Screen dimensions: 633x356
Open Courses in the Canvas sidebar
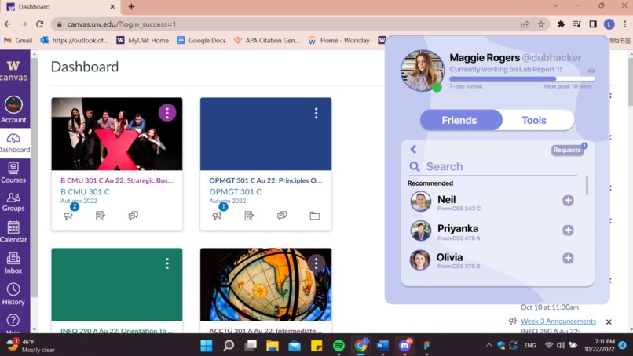click(x=13, y=173)
